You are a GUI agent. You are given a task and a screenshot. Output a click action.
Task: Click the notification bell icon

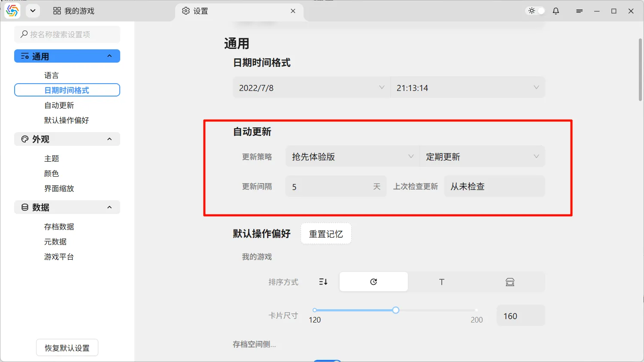556,11
